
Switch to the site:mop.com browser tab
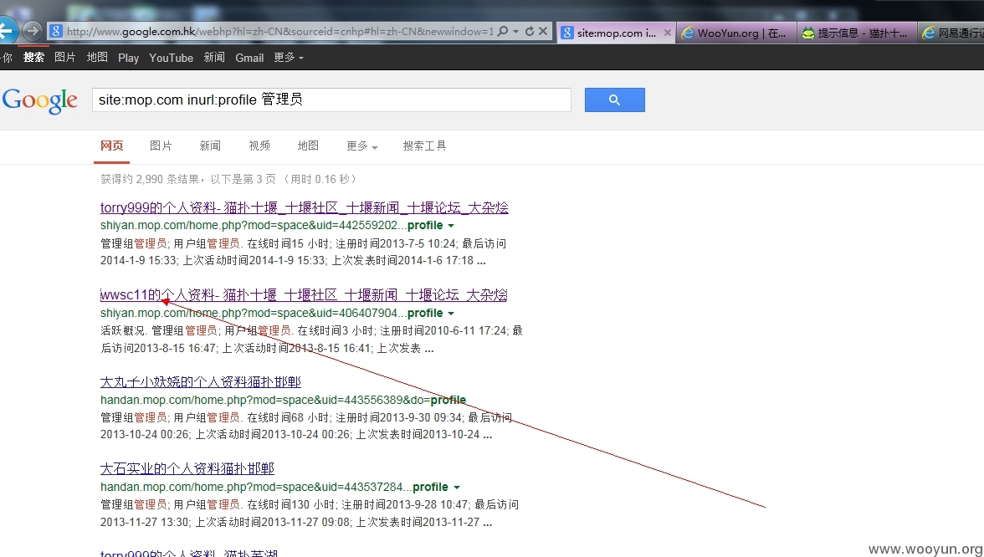pos(615,33)
